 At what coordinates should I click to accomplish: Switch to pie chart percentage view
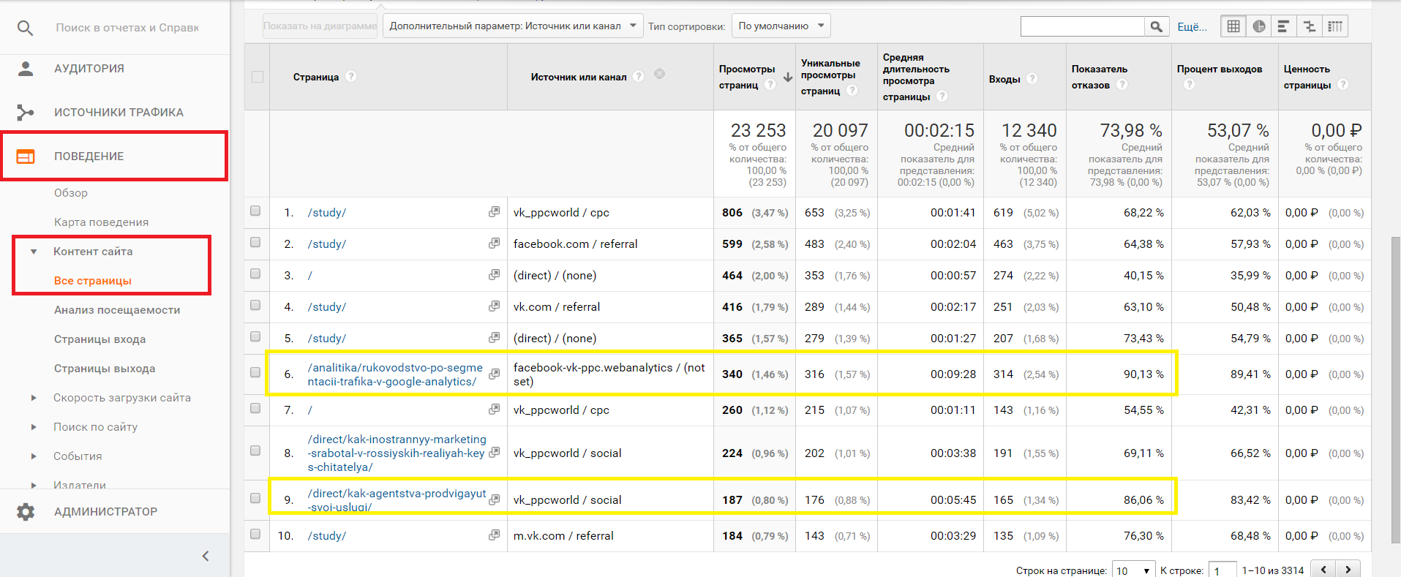click(x=1259, y=26)
